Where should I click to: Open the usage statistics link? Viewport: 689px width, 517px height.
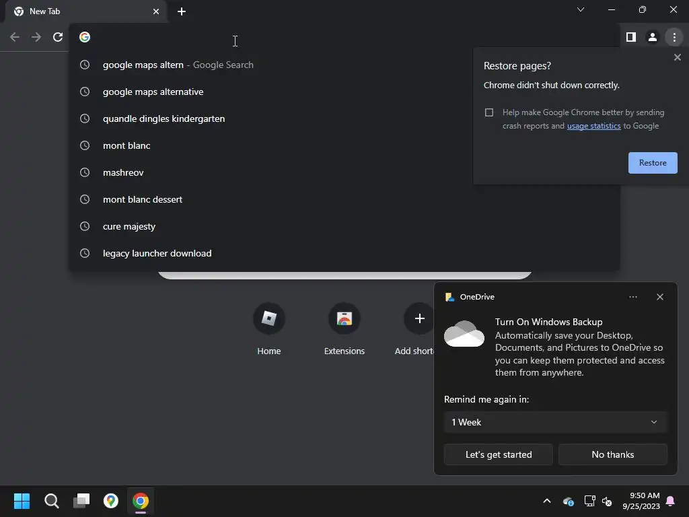point(593,126)
